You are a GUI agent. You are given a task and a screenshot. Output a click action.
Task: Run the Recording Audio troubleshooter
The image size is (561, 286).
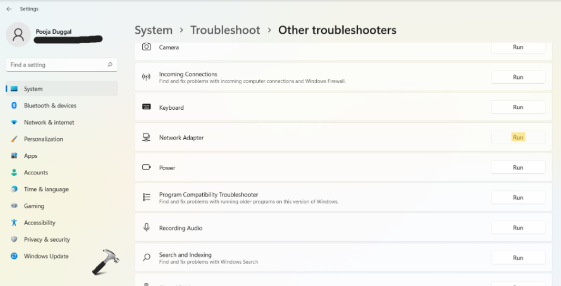pos(518,228)
